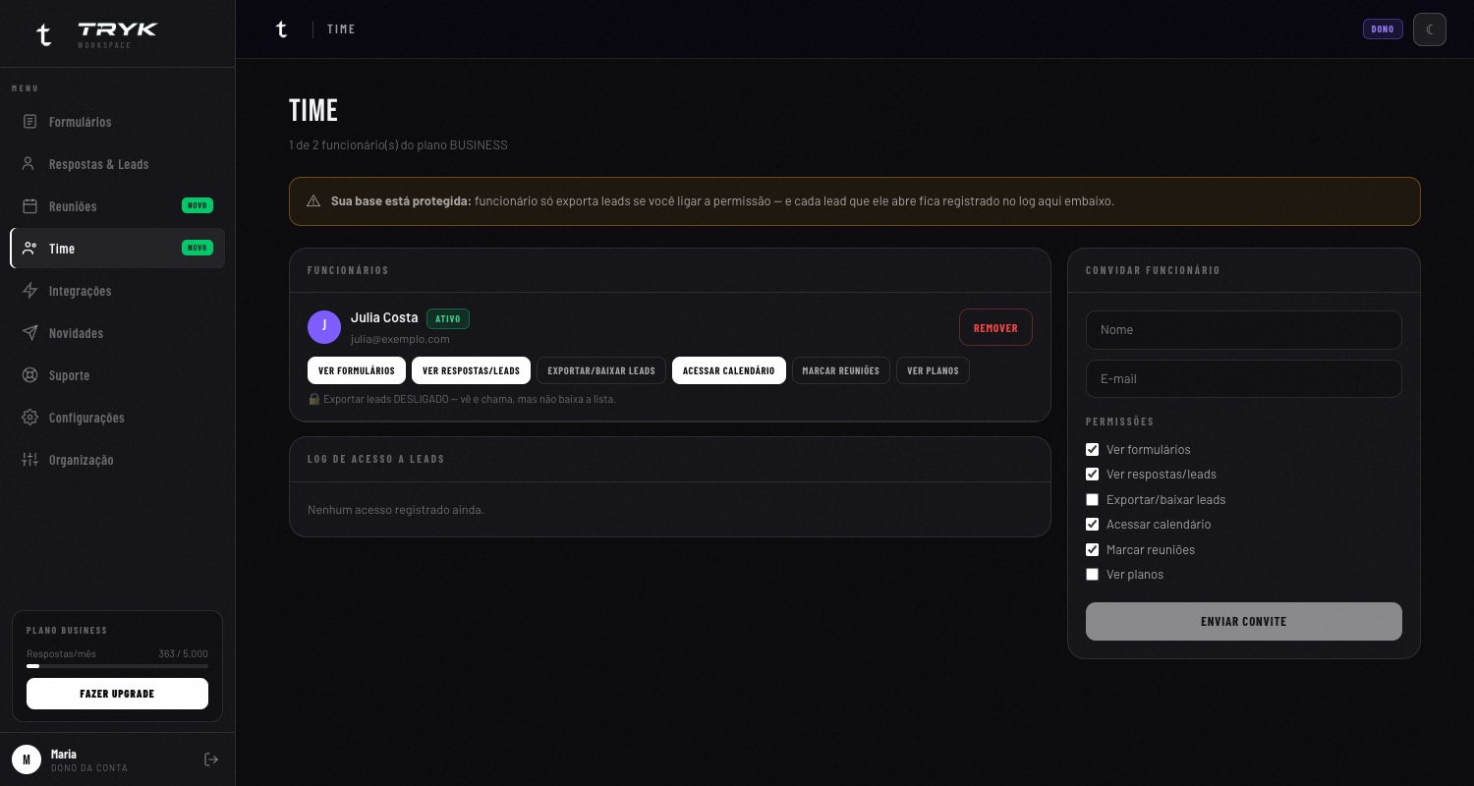Image resolution: width=1474 pixels, height=786 pixels.
Task: Remove Julia Costa with the Remover button
Action: click(x=995, y=328)
